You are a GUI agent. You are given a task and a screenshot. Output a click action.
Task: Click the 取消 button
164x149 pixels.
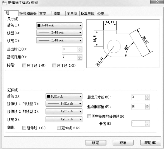123,143
